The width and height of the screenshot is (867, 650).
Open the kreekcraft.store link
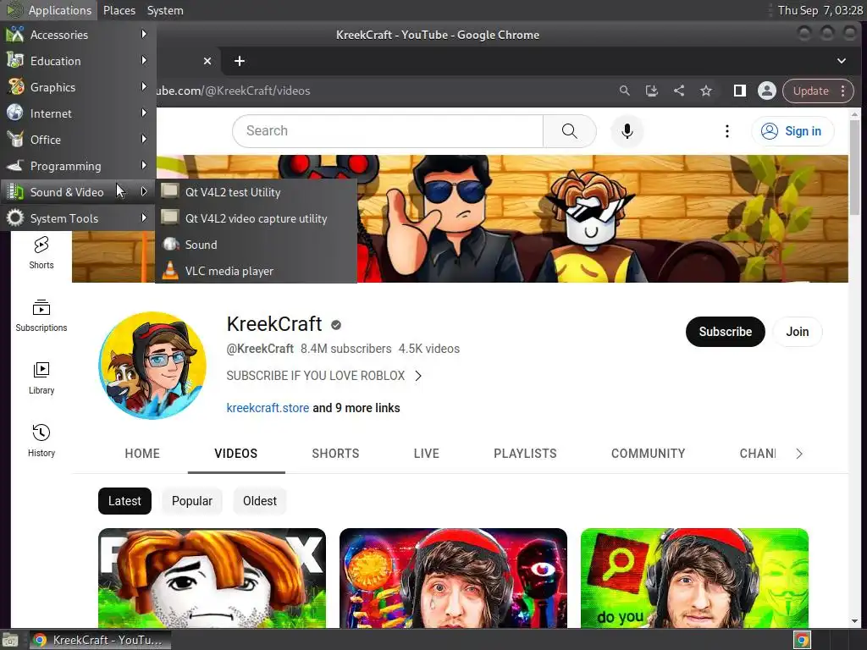tap(268, 408)
